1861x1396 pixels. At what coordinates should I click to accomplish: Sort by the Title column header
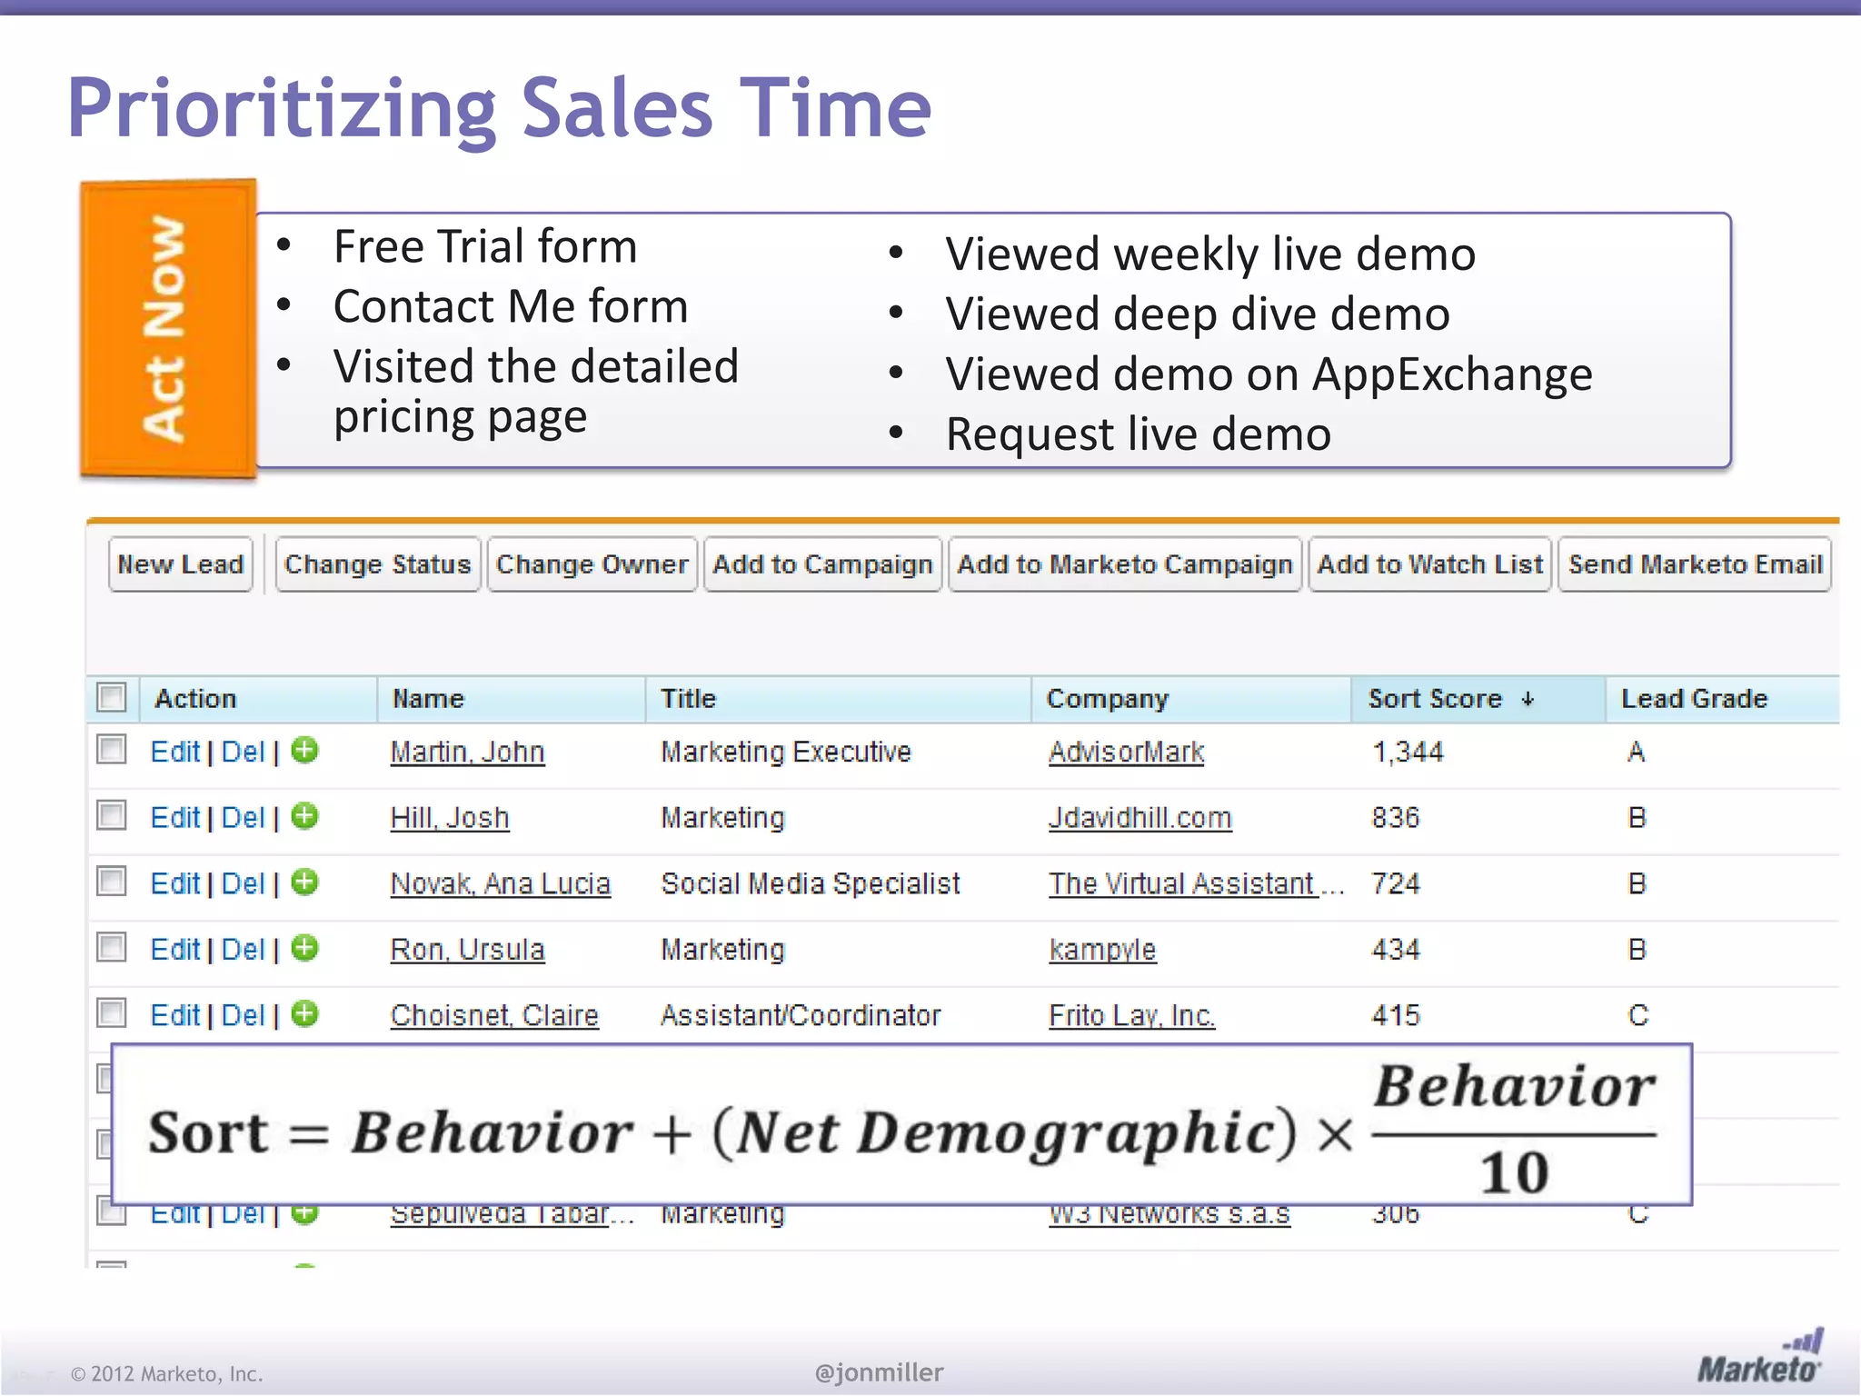688,699
